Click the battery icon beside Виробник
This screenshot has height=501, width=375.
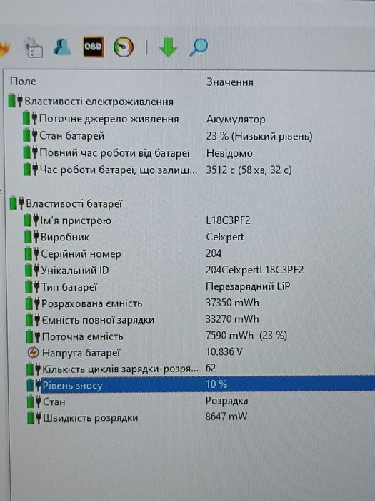(x=32, y=237)
